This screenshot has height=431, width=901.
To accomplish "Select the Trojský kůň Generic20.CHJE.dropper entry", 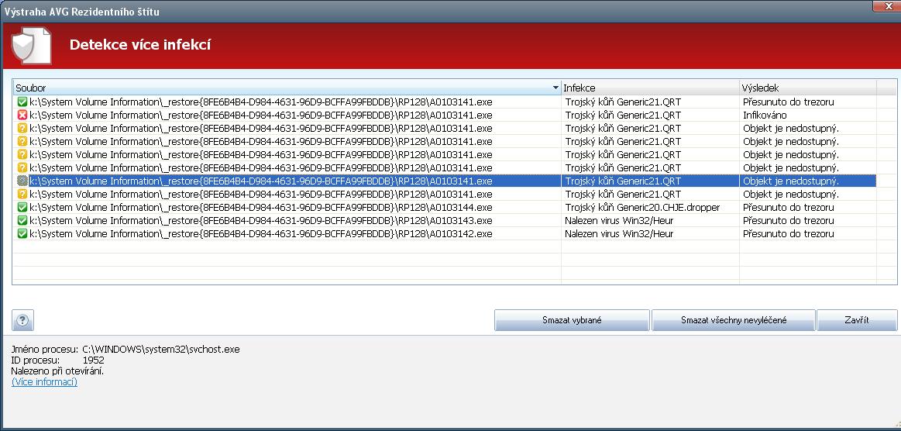I will pos(642,208).
